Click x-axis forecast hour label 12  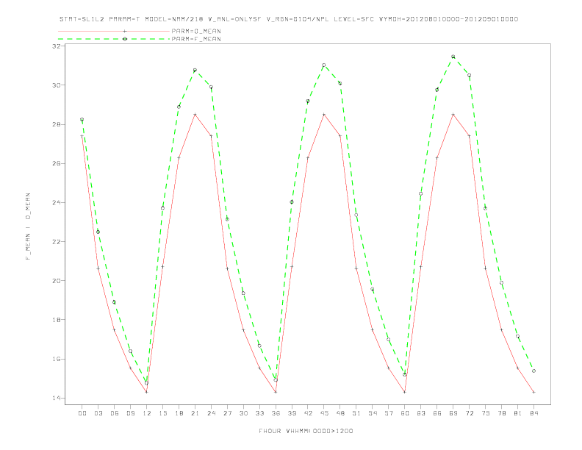click(x=147, y=413)
